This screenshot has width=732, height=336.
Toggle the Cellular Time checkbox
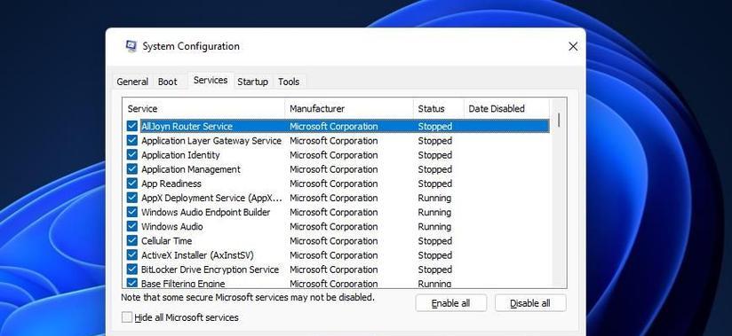coord(132,241)
